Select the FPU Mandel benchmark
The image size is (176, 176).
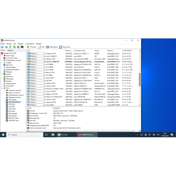[x=13, y=114]
